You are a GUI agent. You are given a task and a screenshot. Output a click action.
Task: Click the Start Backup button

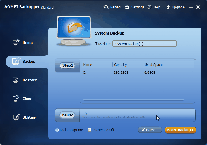click(180, 130)
